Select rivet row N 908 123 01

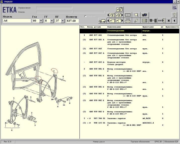click(x=129, y=124)
